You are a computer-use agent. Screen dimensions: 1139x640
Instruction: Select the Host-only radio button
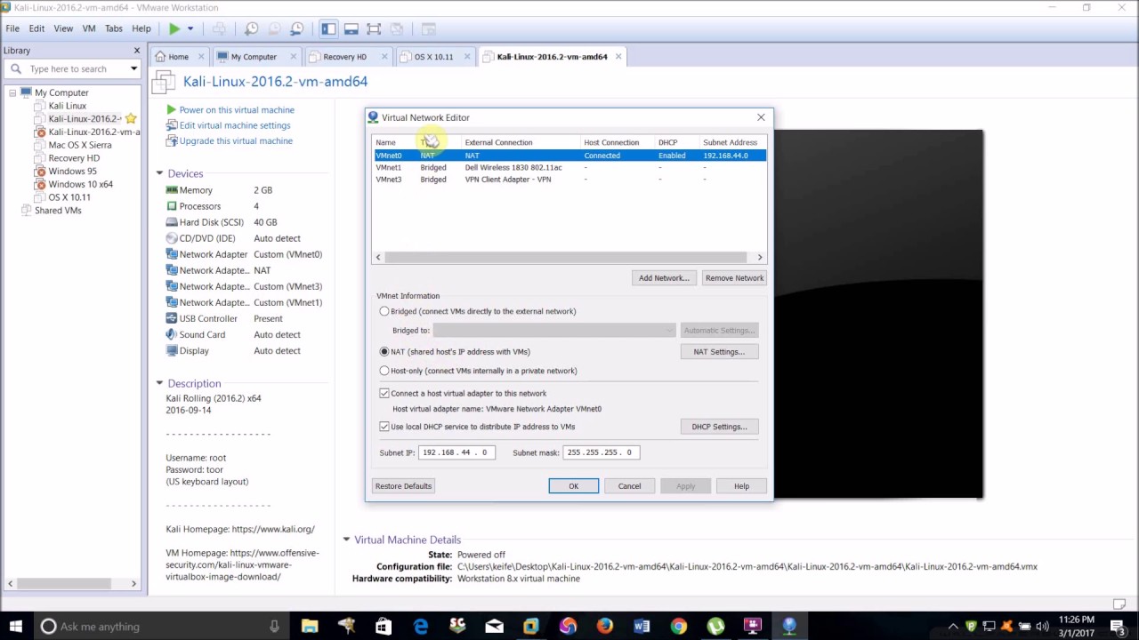384,371
